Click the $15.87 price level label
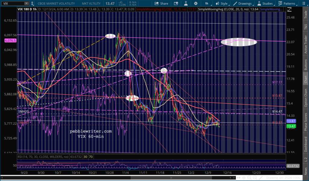 point(277,95)
